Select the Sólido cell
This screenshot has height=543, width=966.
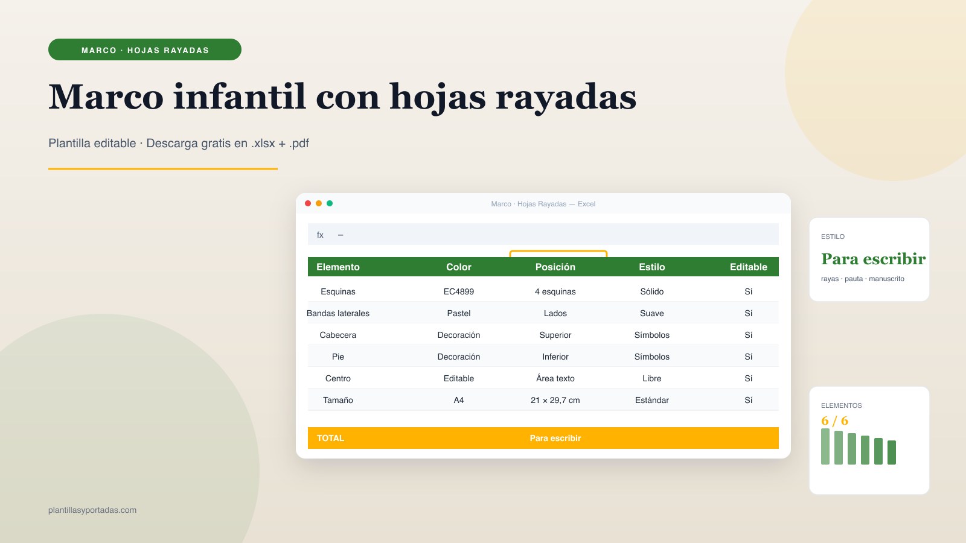click(652, 291)
